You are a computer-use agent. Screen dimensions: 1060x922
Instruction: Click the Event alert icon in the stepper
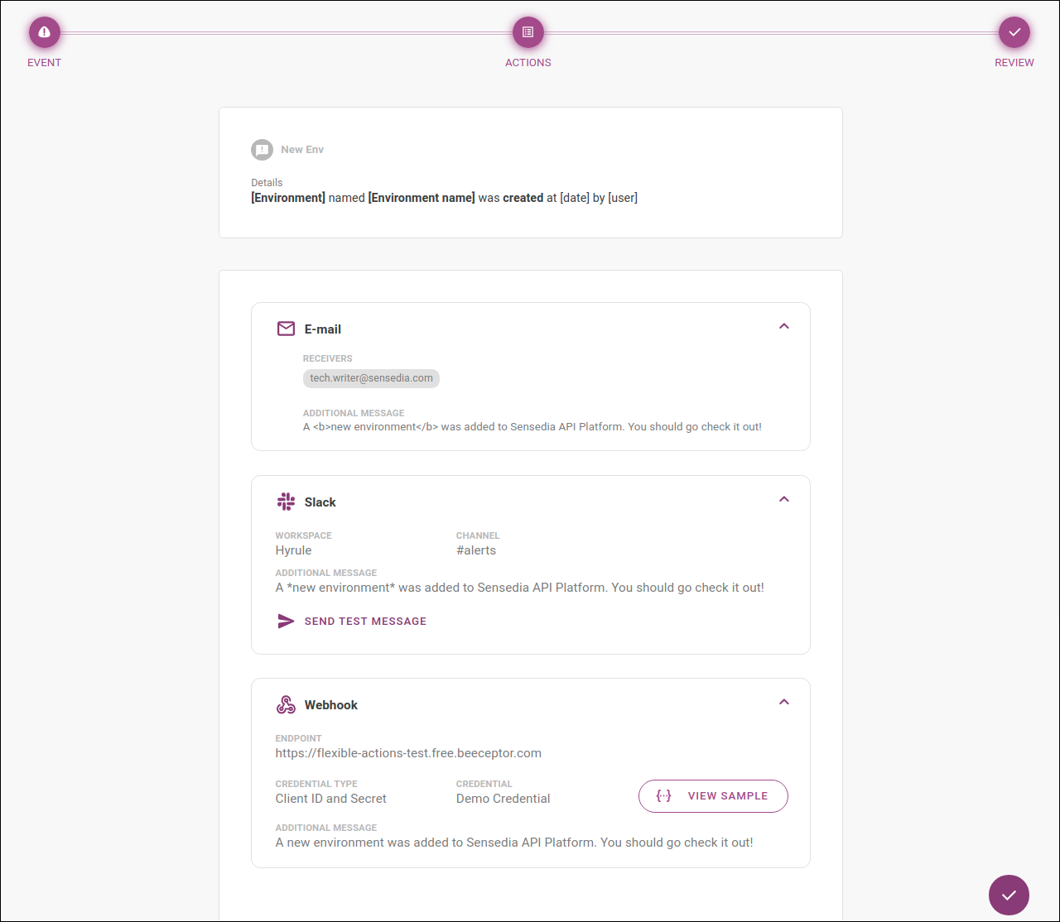point(44,31)
